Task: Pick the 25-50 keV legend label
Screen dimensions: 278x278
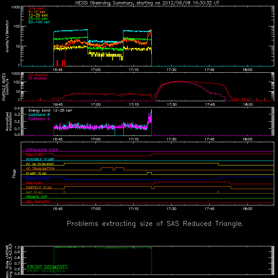Action: pos(38,19)
